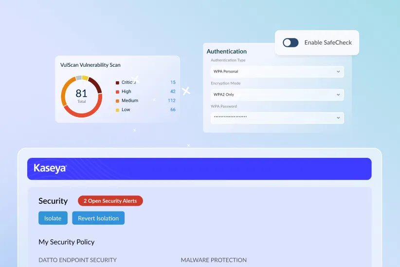Click the 81 Total in donut chart
The image size is (400, 267).
coord(81,95)
